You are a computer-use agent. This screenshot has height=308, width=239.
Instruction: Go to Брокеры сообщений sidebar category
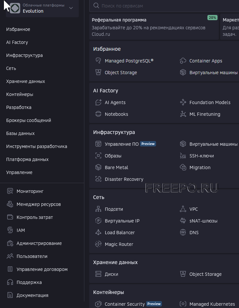click(29, 120)
